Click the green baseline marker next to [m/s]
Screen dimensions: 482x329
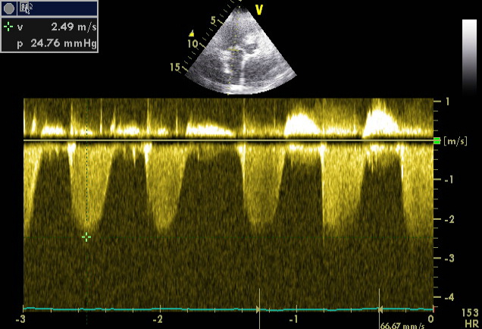click(437, 141)
